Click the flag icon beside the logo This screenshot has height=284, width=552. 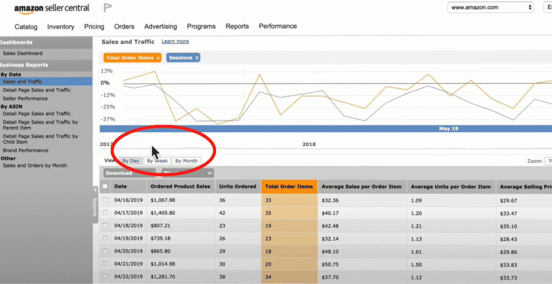tap(108, 7)
